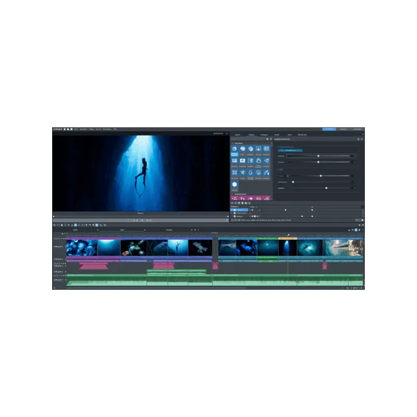Play the preview video

point(142,220)
